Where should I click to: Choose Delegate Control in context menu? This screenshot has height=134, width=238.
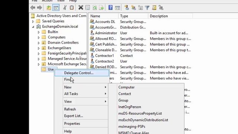(x=82, y=73)
